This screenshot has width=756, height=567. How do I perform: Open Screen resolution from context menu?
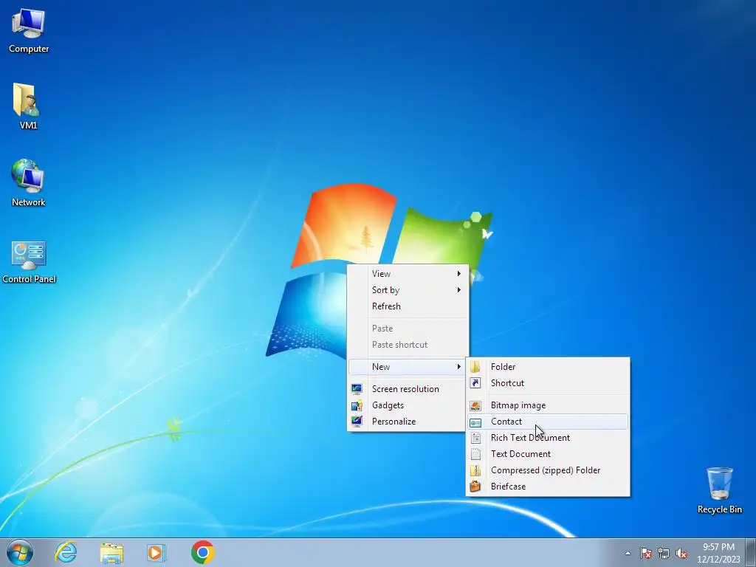[408, 389]
